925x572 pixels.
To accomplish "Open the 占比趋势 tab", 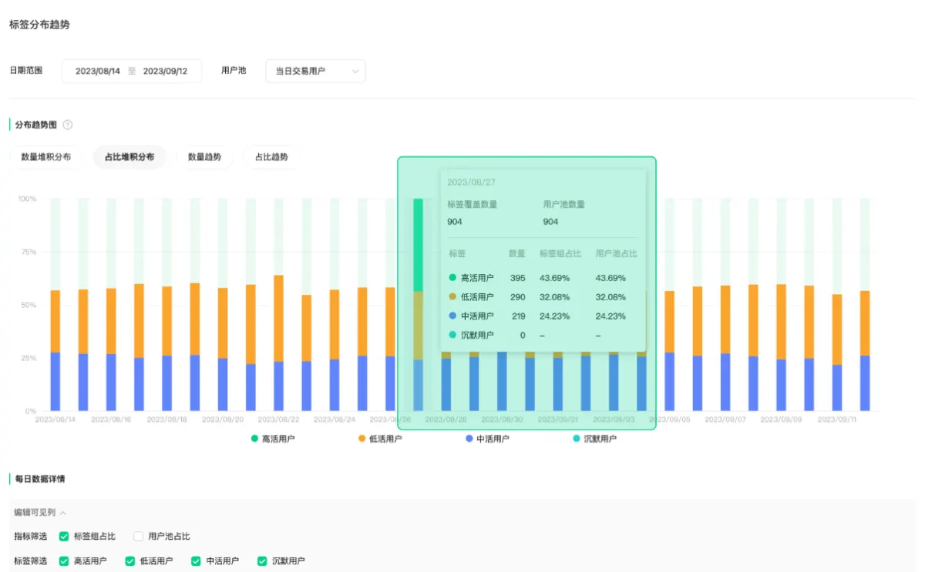I will [271, 157].
